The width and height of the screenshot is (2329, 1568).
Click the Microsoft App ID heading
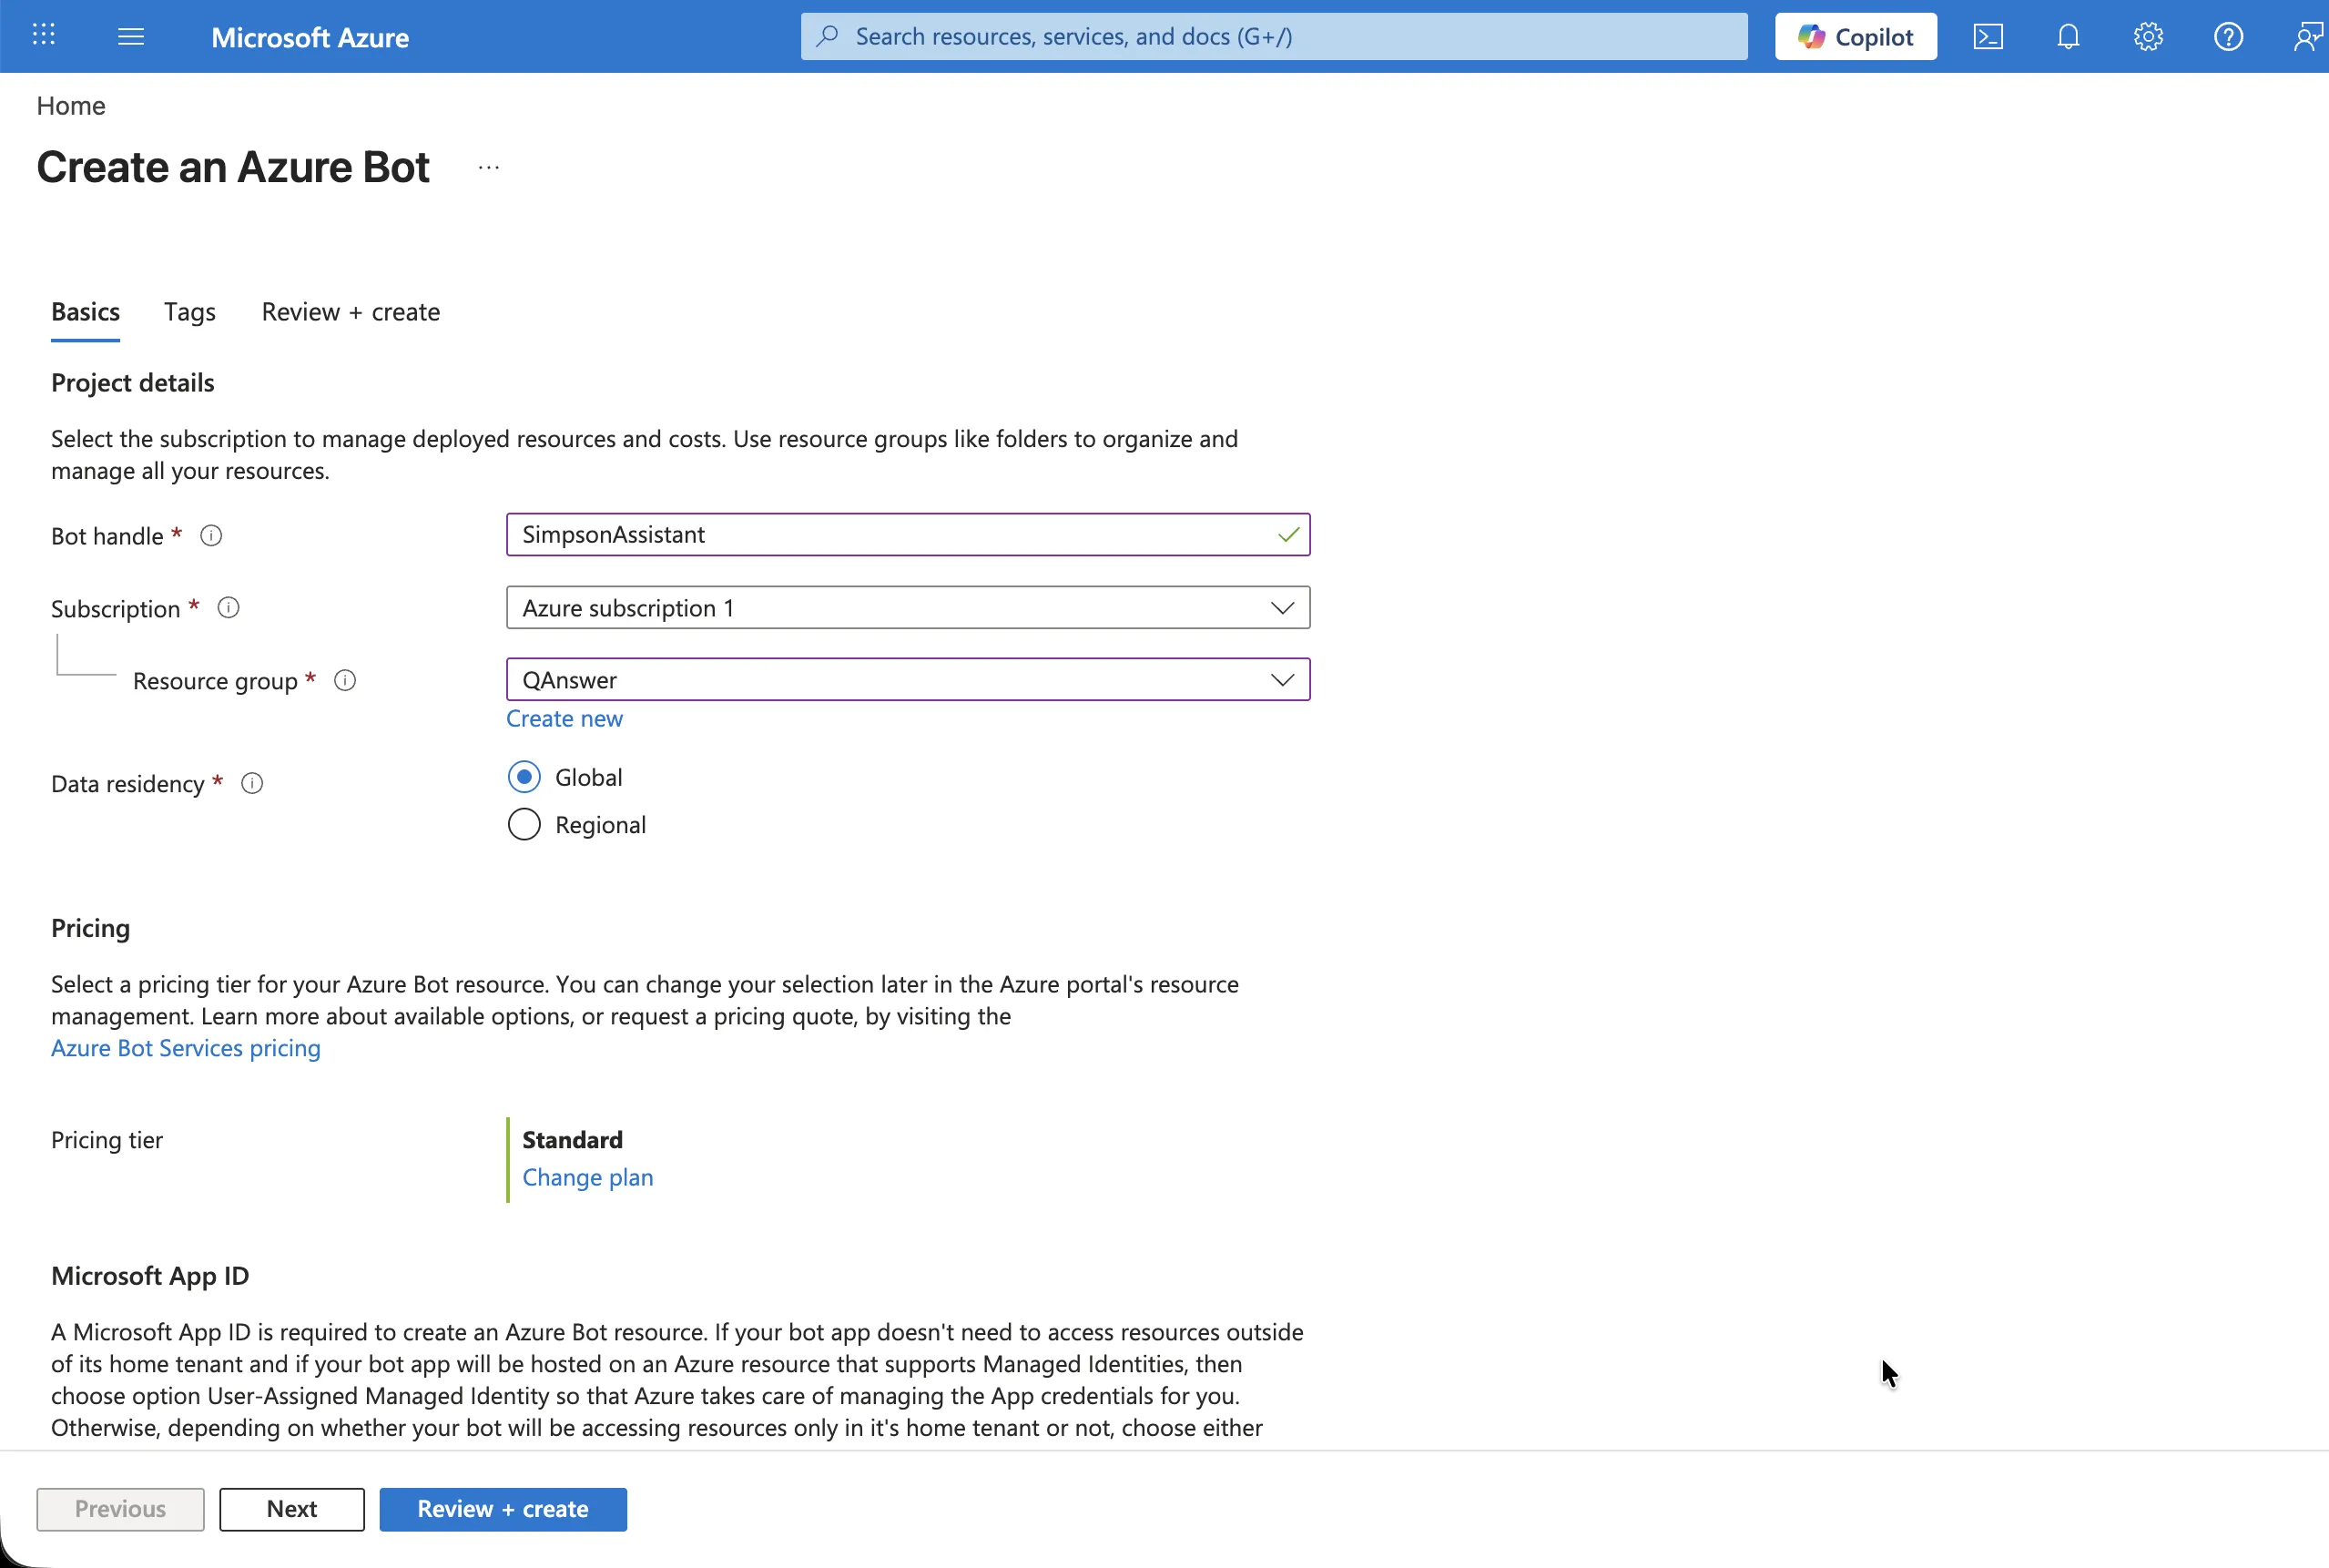pyautogui.click(x=150, y=1276)
